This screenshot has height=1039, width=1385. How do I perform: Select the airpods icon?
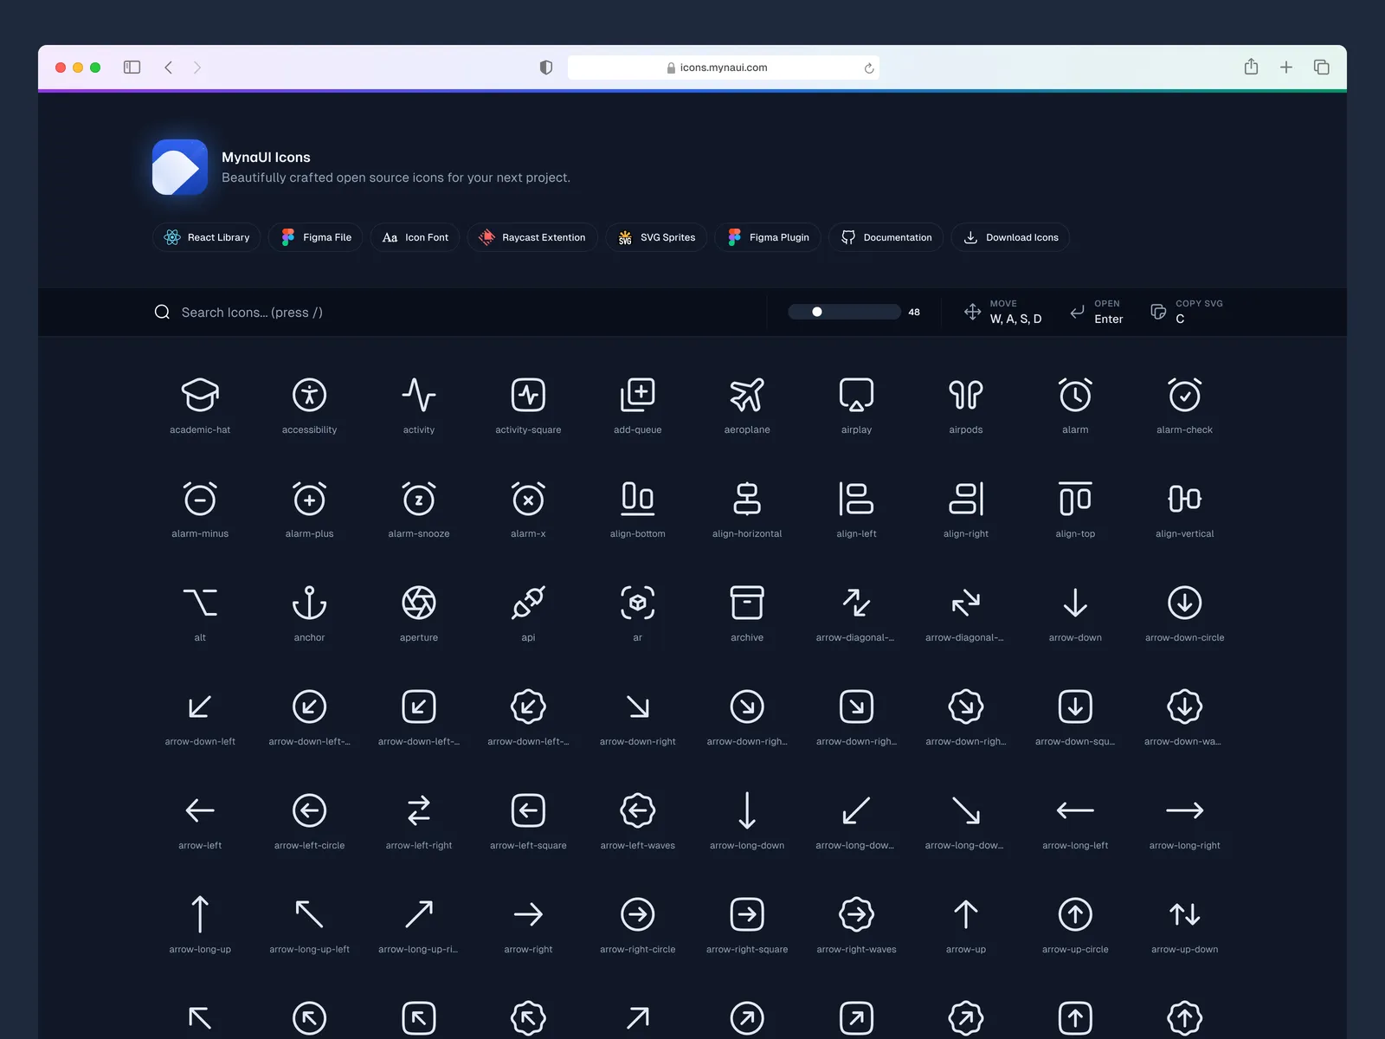point(965,396)
